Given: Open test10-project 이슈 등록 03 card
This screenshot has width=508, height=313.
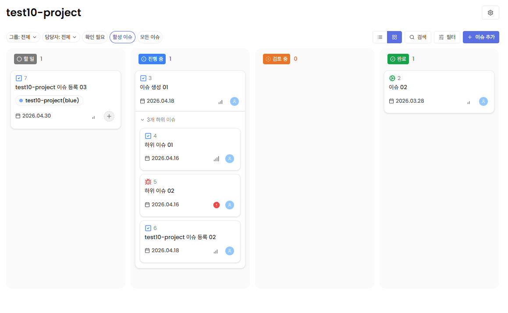Looking at the screenshot, I should (51, 87).
